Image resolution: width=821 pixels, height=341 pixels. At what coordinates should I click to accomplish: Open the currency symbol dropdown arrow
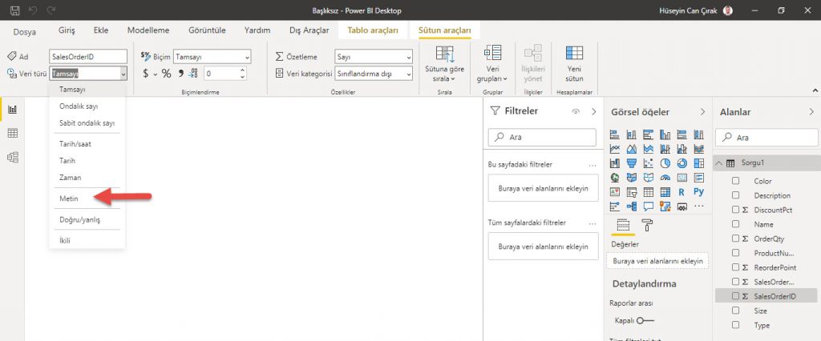click(x=155, y=74)
